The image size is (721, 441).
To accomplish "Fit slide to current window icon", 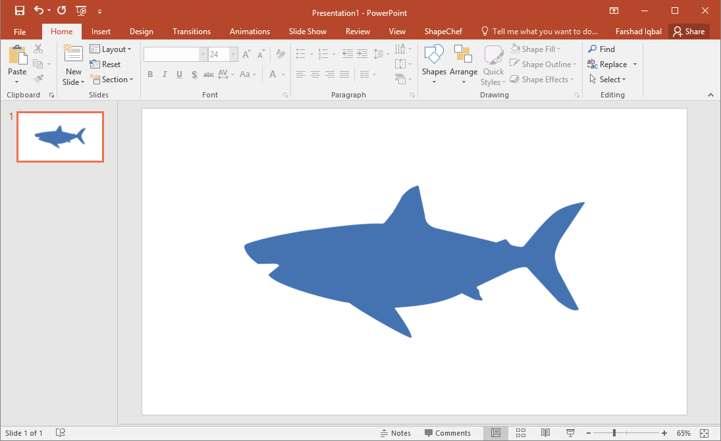I will [705, 432].
